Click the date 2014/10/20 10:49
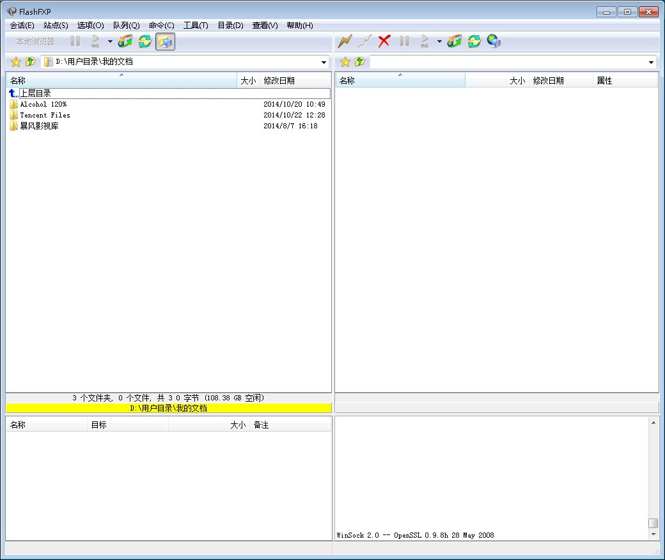The height and width of the screenshot is (560, 665). (294, 104)
